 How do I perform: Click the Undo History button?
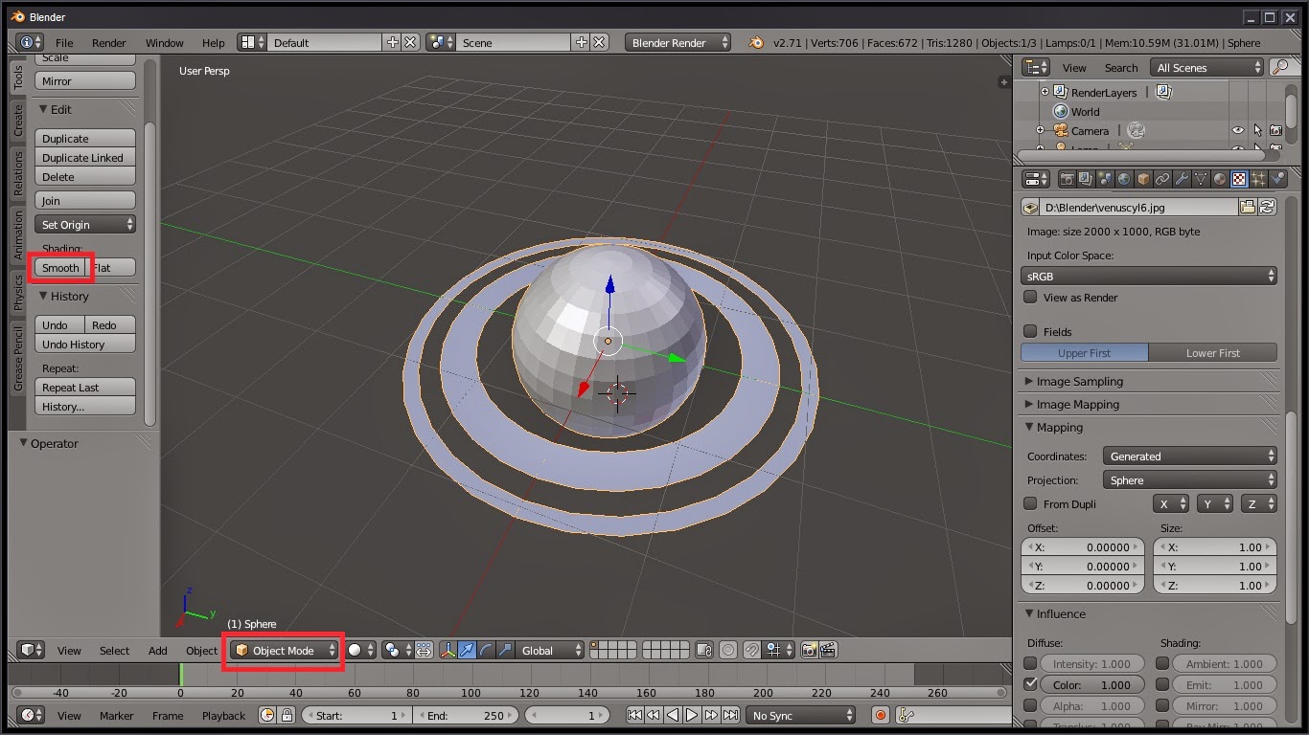click(x=85, y=345)
